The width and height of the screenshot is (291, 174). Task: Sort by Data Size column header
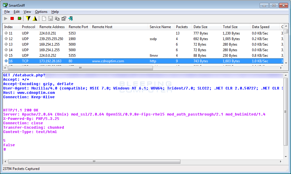(206, 27)
